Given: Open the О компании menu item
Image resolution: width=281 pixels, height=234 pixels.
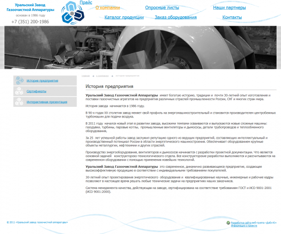Looking at the screenshot, I should point(108,8).
